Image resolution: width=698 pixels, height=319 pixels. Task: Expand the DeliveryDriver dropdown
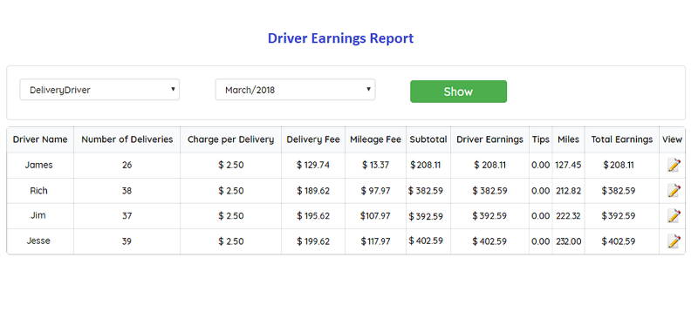[x=99, y=90]
